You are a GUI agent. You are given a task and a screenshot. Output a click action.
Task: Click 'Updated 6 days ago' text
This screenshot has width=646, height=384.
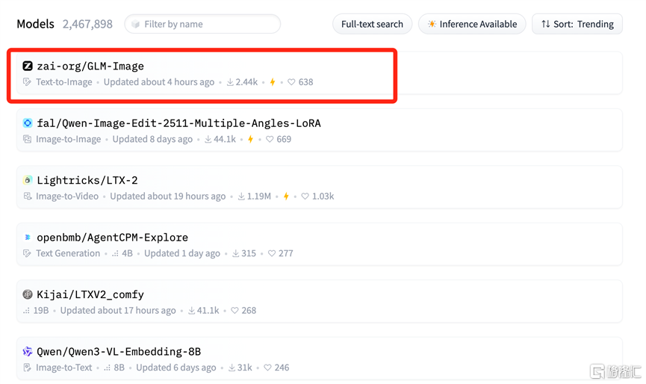point(176,368)
